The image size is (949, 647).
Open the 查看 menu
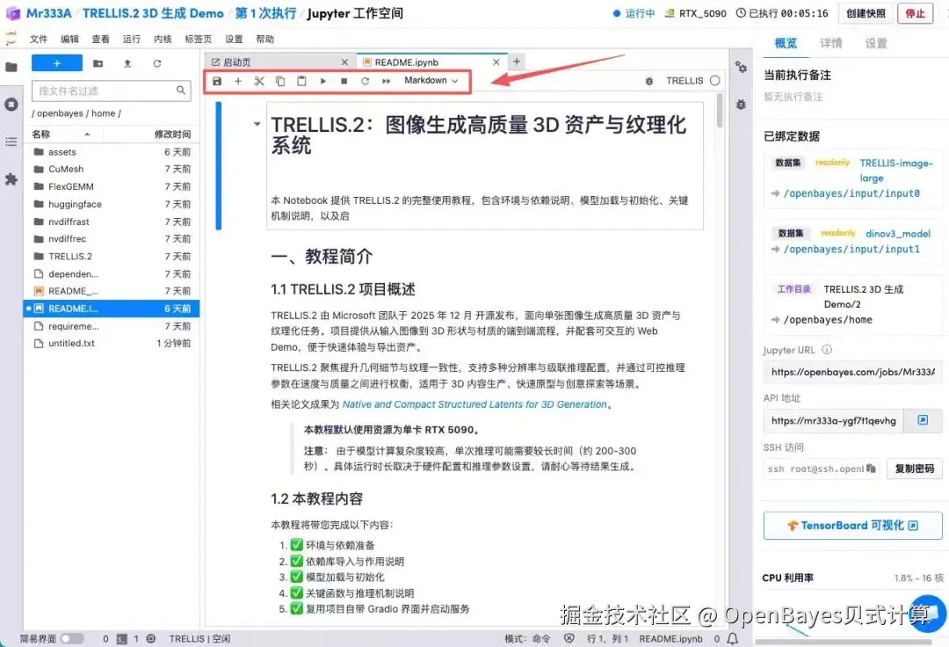coord(100,39)
